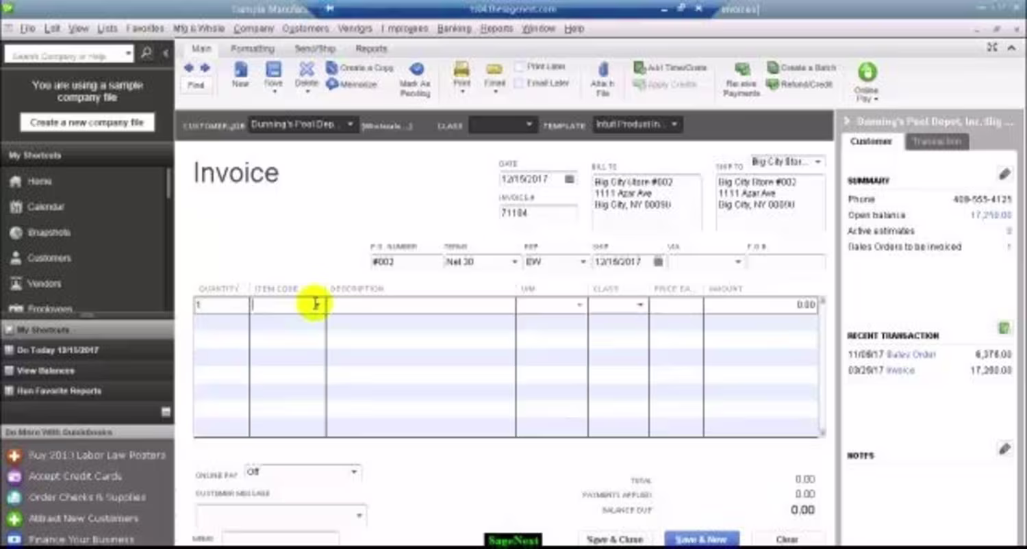The height and width of the screenshot is (549, 1027).
Task: Switch to the Send/Ship ribbon tab
Action: [315, 49]
